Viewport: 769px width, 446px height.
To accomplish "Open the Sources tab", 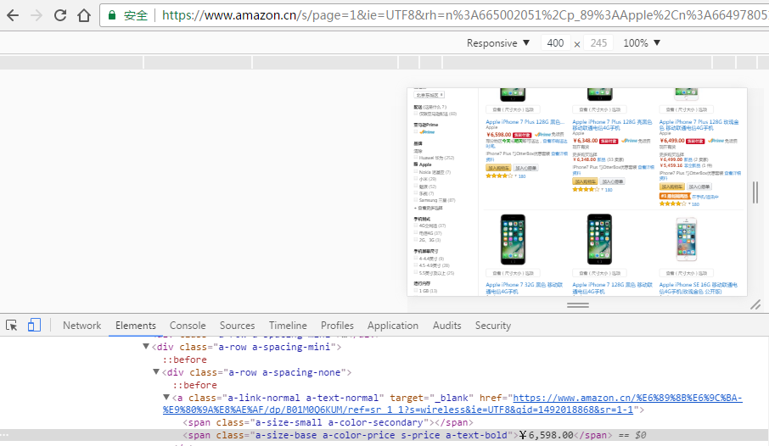I will pos(238,326).
